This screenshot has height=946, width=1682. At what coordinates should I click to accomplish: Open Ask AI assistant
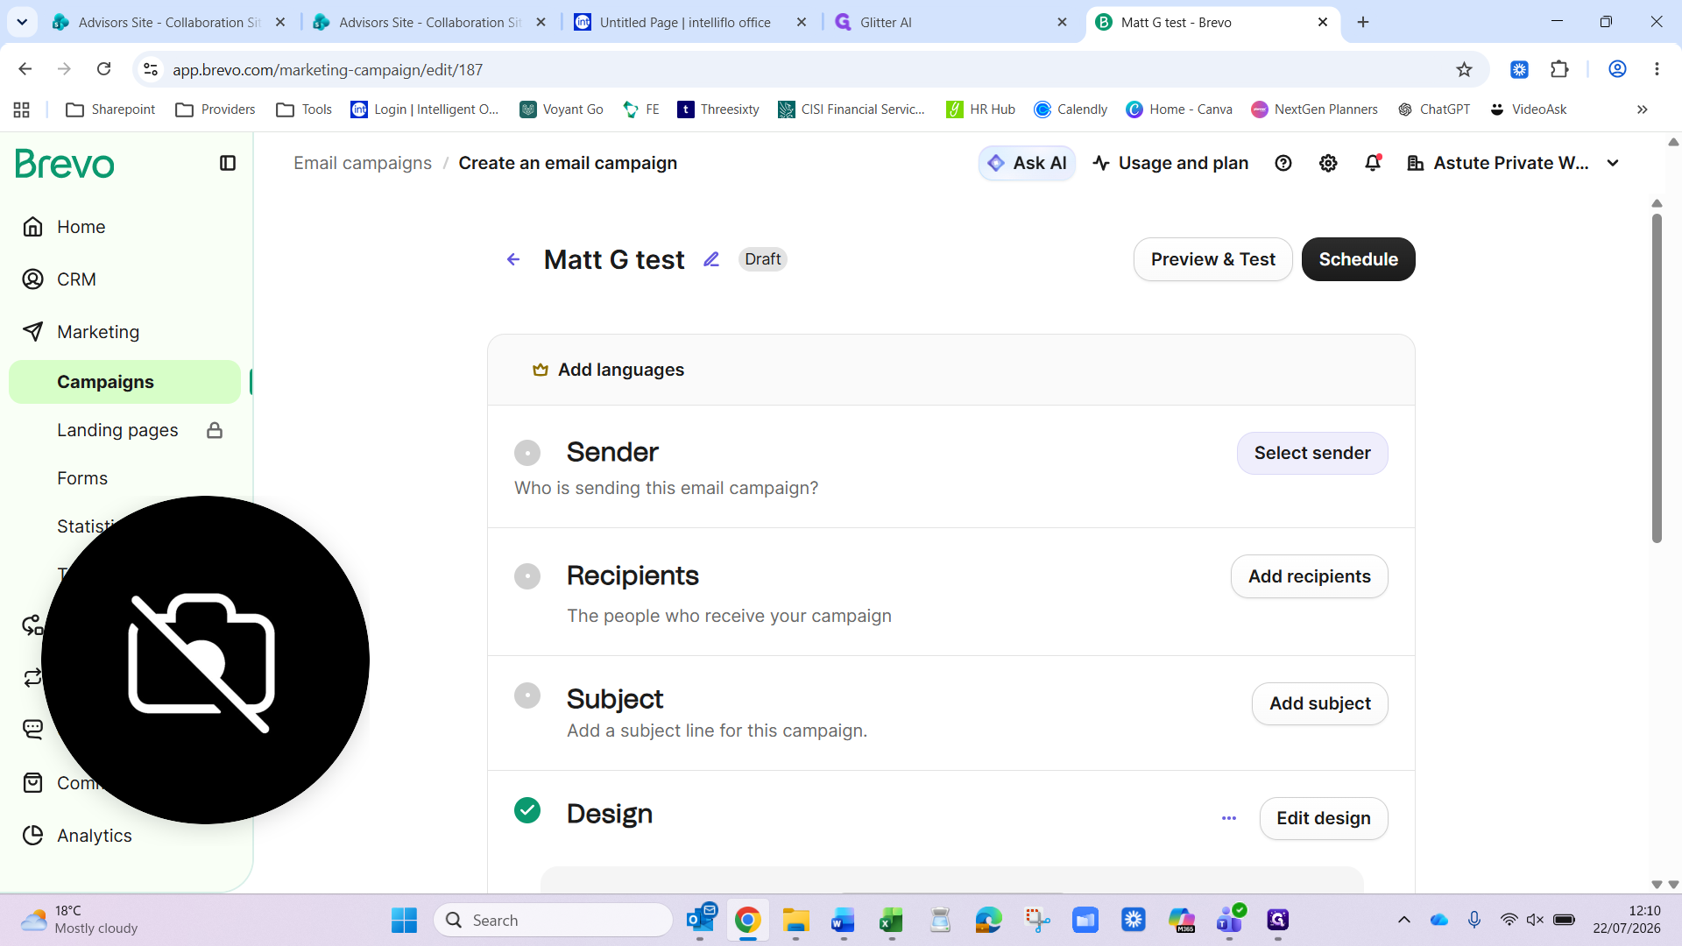click(1027, 163)
